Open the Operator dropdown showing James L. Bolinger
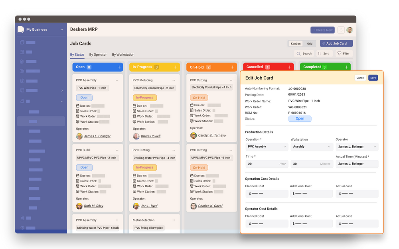This screenshot has width=399, height=249. [357, 146]
